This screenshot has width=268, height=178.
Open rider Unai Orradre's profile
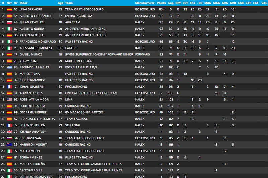30,9
